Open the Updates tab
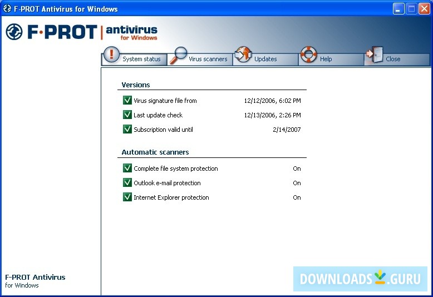Image resolution: width=433 pixels, height=297 pixels. pos(265,59)
